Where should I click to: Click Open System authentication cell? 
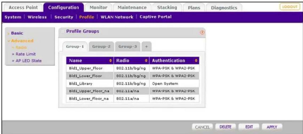pos(174,83)
